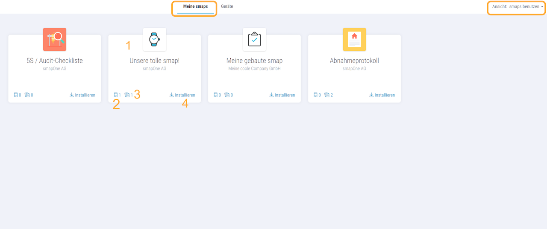Select the clipboard icon of Meine gebaute smap
The width and height of the screenshot is (547, 229).
tap(254, 39)
